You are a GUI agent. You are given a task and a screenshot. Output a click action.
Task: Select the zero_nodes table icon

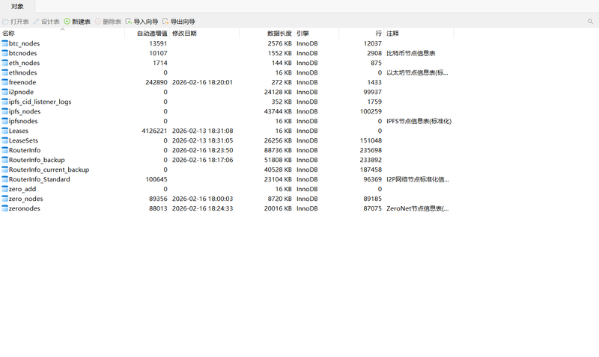[x=4, y=199]
